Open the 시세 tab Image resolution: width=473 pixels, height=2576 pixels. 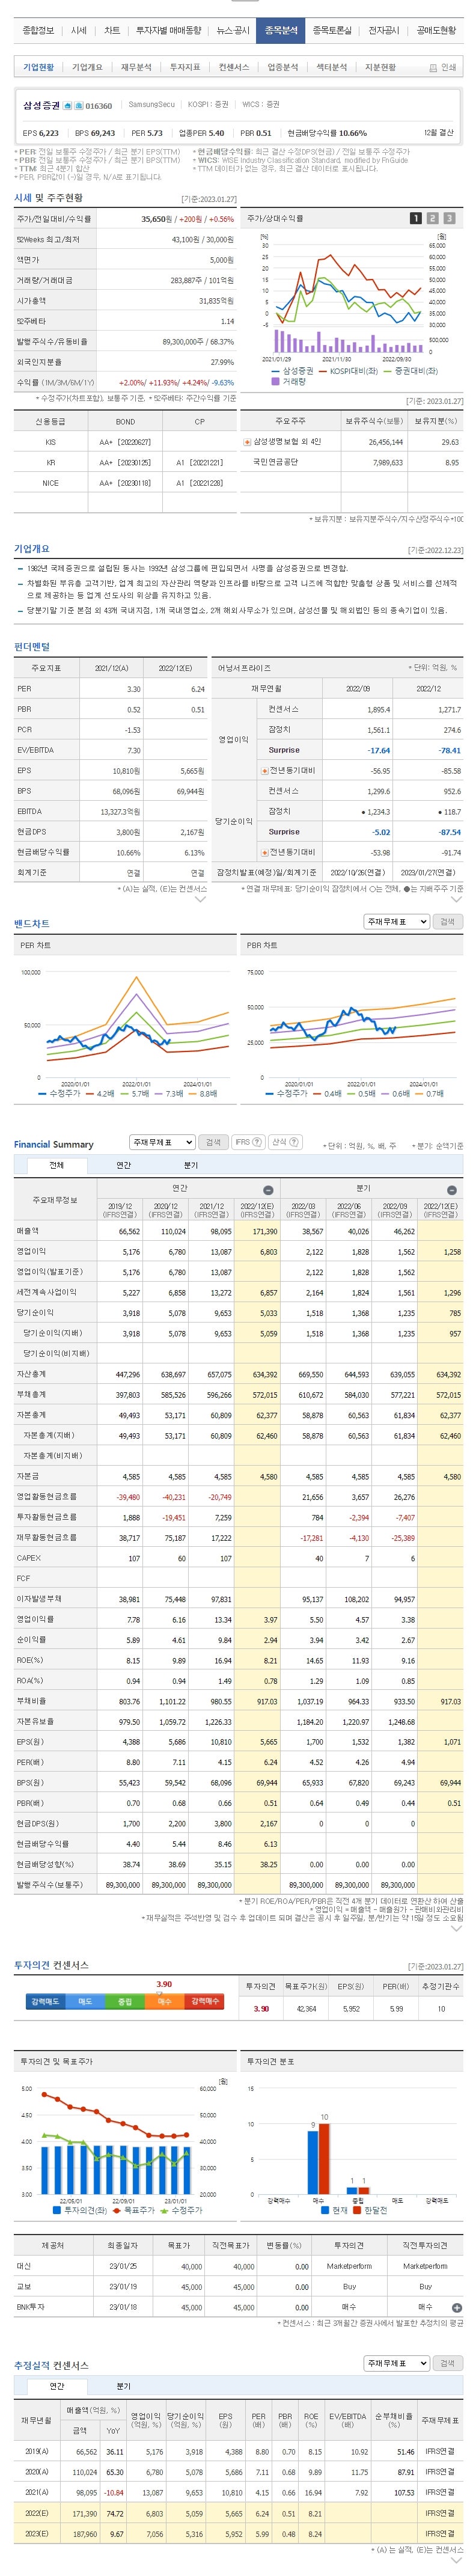point(79,31)
